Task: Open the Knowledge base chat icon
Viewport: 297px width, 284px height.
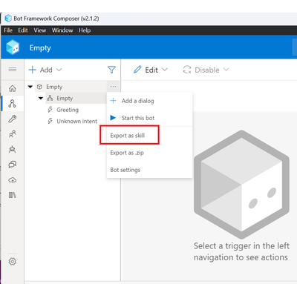Action: (x=13, y=165)
